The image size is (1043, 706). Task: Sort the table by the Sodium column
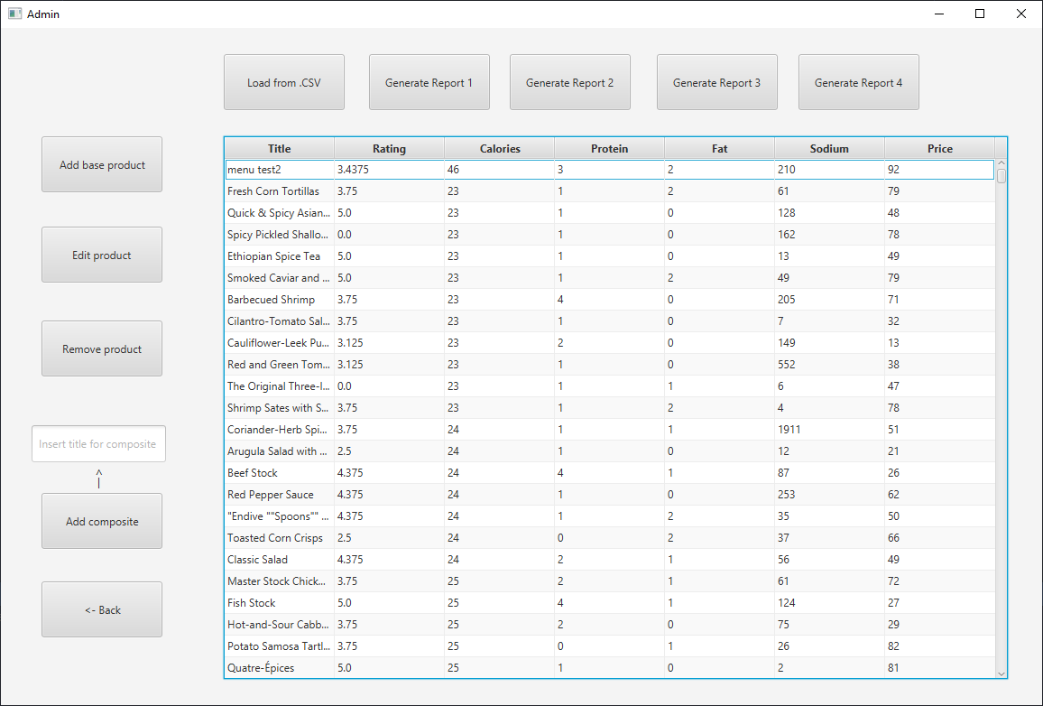(828, 148)
